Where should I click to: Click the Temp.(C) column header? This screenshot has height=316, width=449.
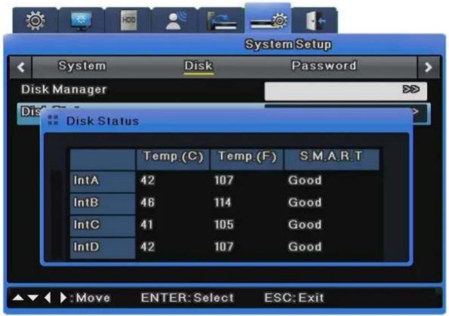tap(173, 159)
